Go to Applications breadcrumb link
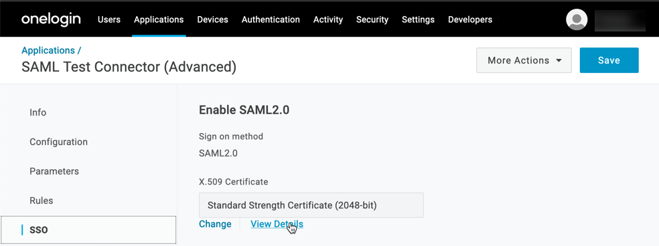 coord(48,50)
